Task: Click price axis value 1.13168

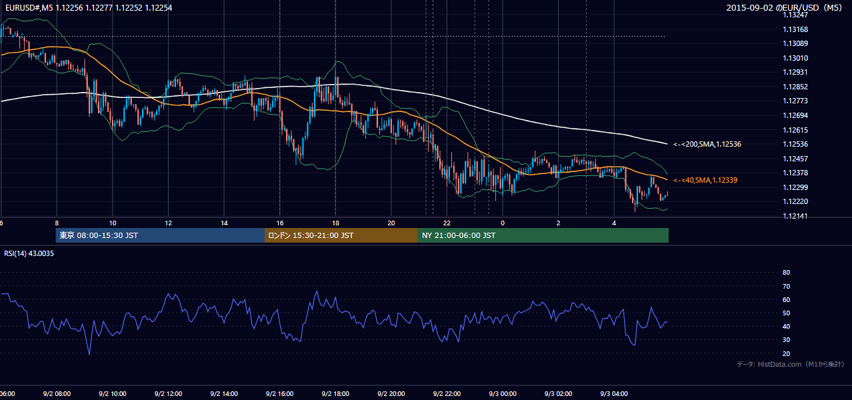Action: 795,29
